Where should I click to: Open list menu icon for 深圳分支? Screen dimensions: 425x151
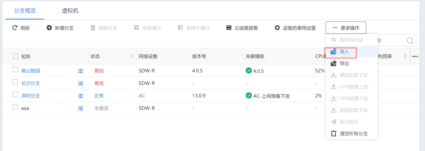click(80, 96)
